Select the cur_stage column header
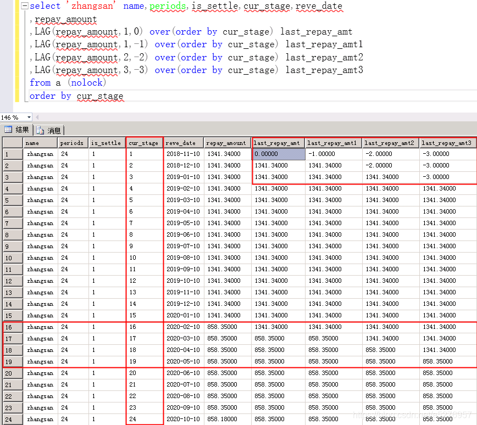Viewport: 477px width, 425px height. pyautogui.click(x=144, y=142)
